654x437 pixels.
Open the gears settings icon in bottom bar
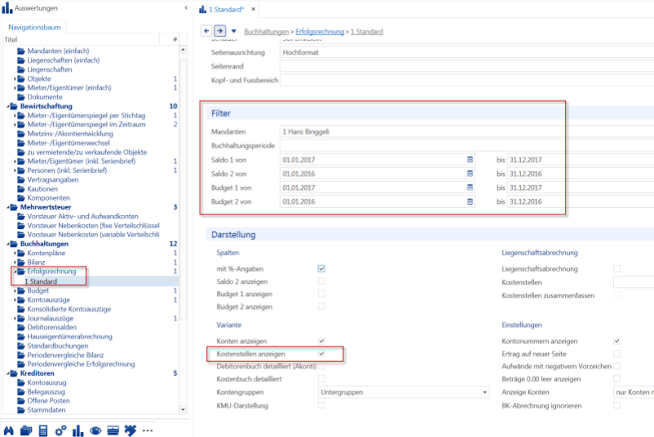coord(60,430)
